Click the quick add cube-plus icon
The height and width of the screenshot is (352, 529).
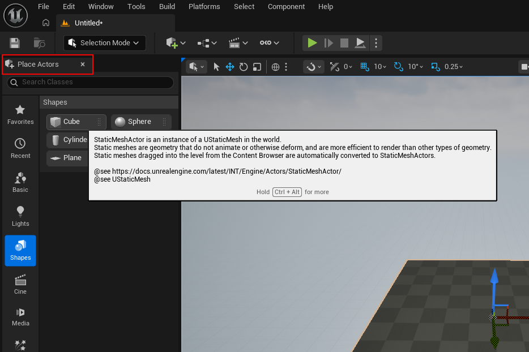click(x=172, y=43)
